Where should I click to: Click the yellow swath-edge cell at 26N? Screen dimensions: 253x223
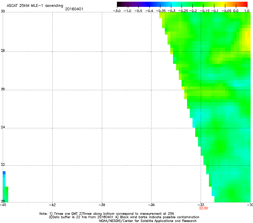[x=183, y=88]
